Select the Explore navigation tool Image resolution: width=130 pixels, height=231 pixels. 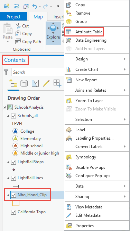pyautogui.click(x=53, y=33)
